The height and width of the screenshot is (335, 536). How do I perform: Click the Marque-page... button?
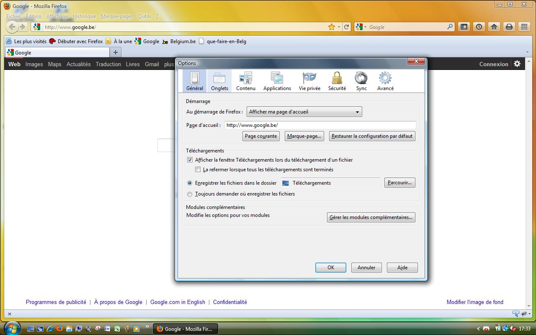pos(304,136)
